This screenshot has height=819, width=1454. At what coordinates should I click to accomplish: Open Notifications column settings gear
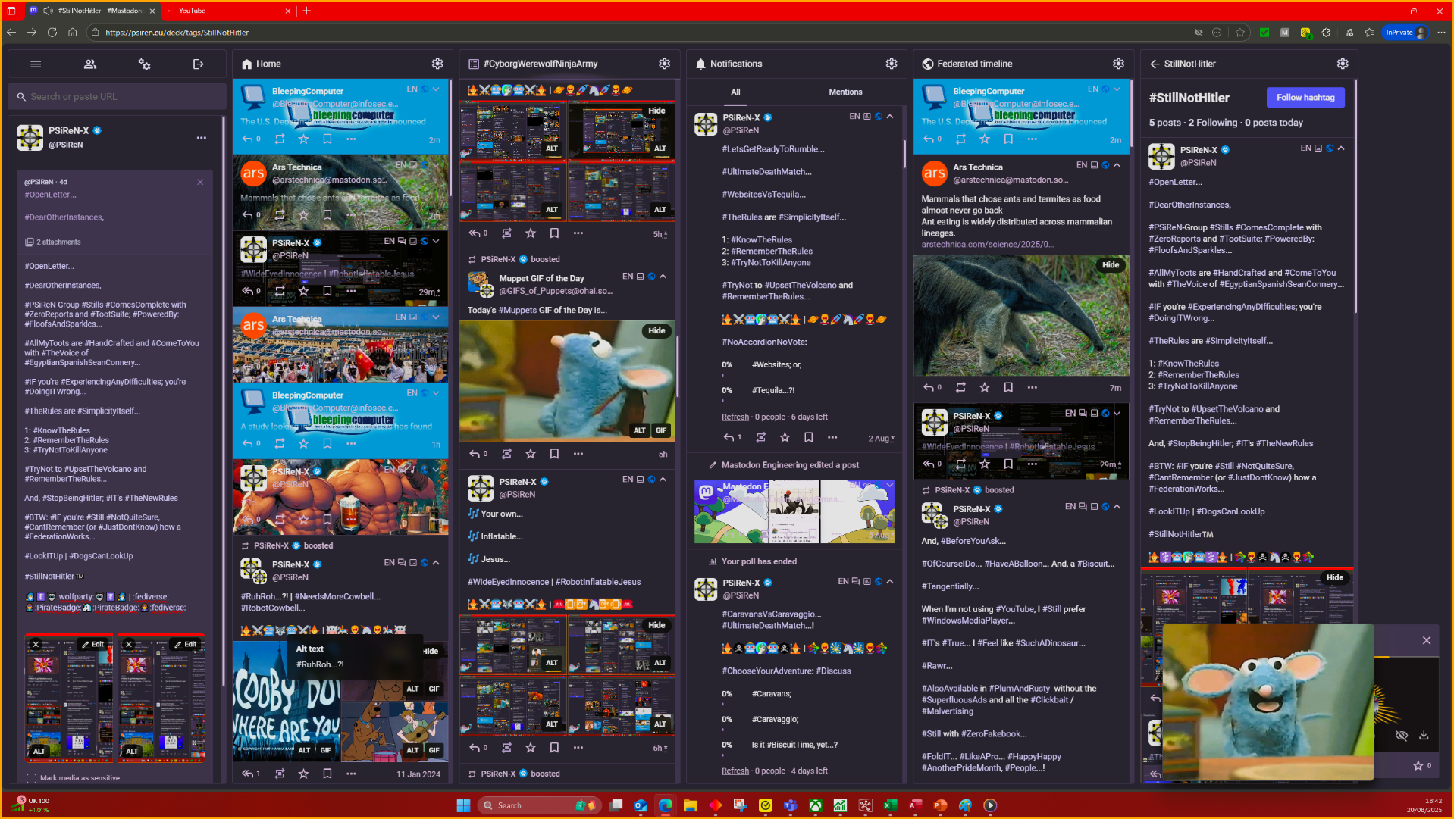pyautogui.click(x=892, y=64)
